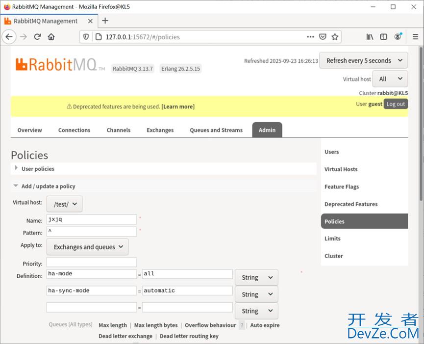Open the Exchanges and queues dropdown
Screen dimensions: 424x344
88,247
